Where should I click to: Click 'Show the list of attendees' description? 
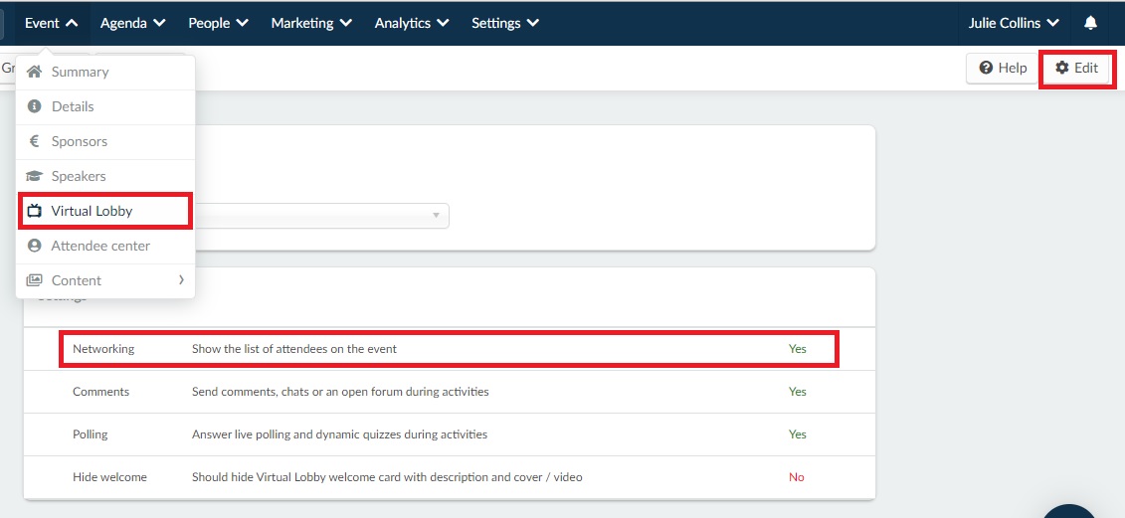[294, 349]
